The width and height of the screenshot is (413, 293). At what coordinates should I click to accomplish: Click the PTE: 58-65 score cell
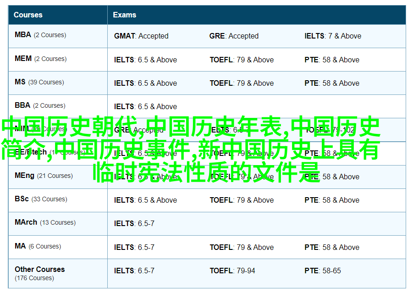click(x=323, y=271)
